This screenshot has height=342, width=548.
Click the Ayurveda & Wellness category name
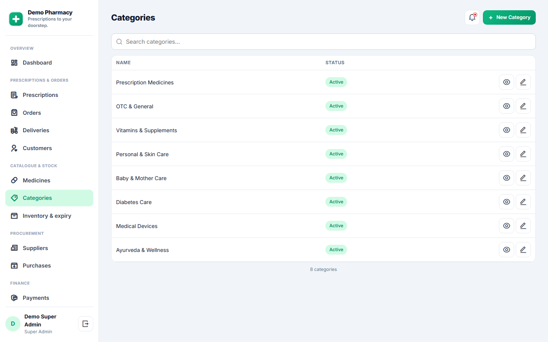coord(142,250)
